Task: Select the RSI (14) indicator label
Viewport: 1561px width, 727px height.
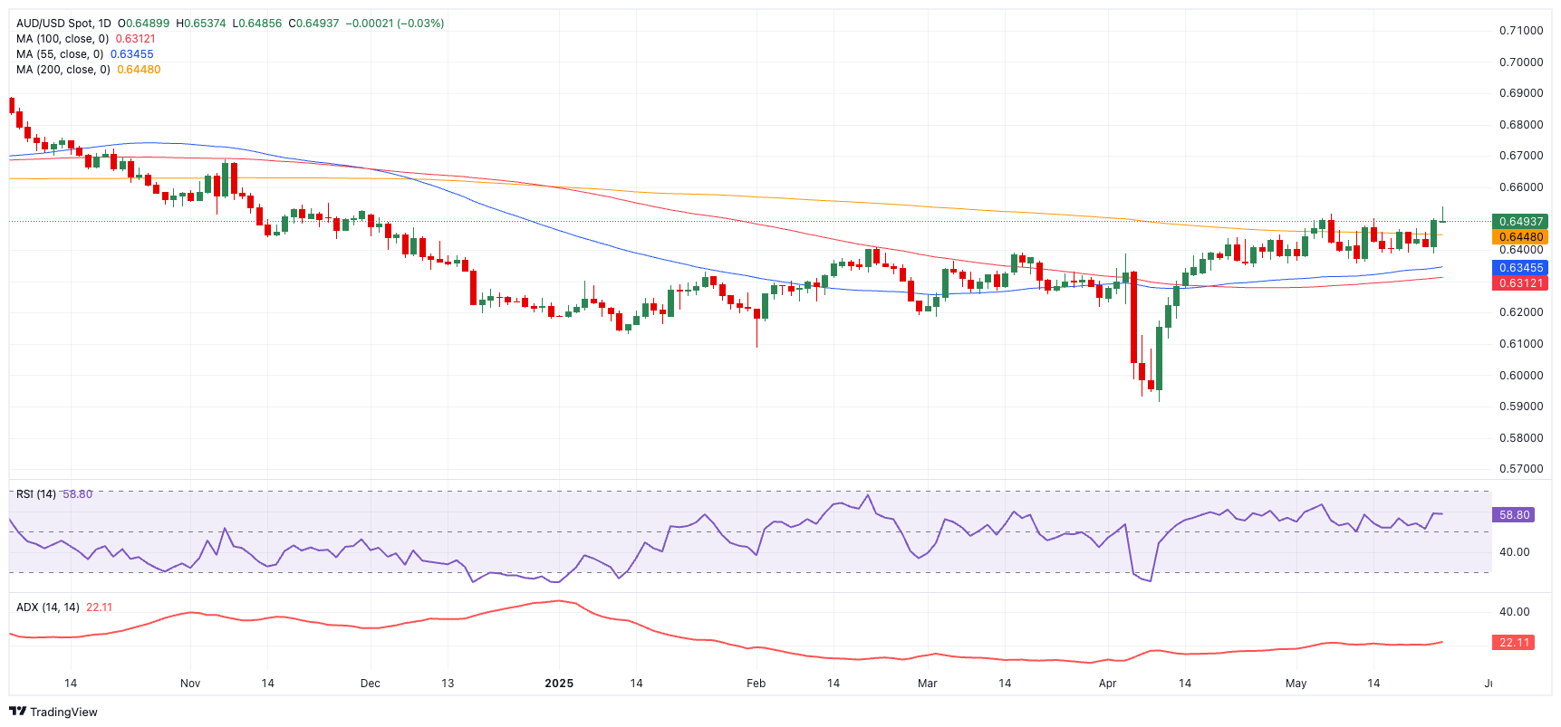Action: point(36,494)
